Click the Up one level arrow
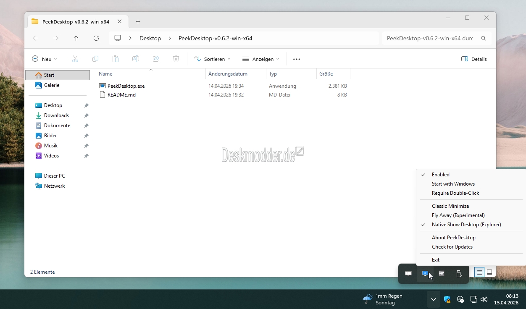The image size is (526, 309). coord(76,38)
